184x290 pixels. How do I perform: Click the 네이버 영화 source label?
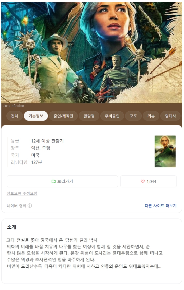17,206
